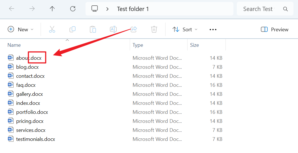Screen dimensions: 298x153
Task: Toggle the Preview pane button
Action: point(274,30)
